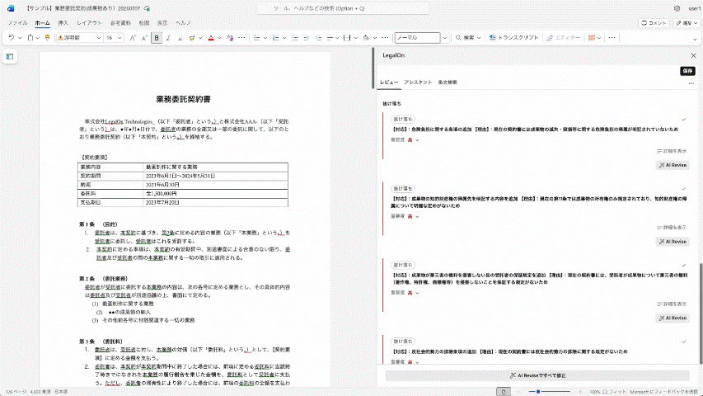The image size is (703, 396).
Task: Open the 条文検索 tab in LegalOn
Action: (448, 82)
